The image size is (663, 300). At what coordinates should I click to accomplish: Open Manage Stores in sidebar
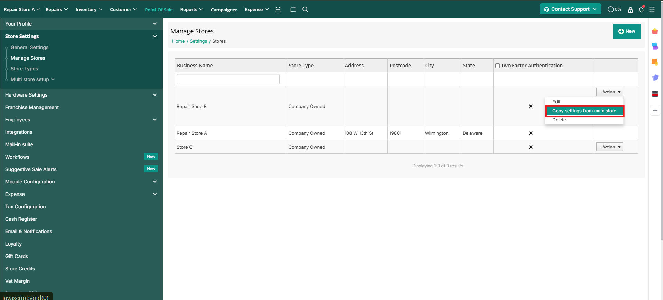coord(28,58)
